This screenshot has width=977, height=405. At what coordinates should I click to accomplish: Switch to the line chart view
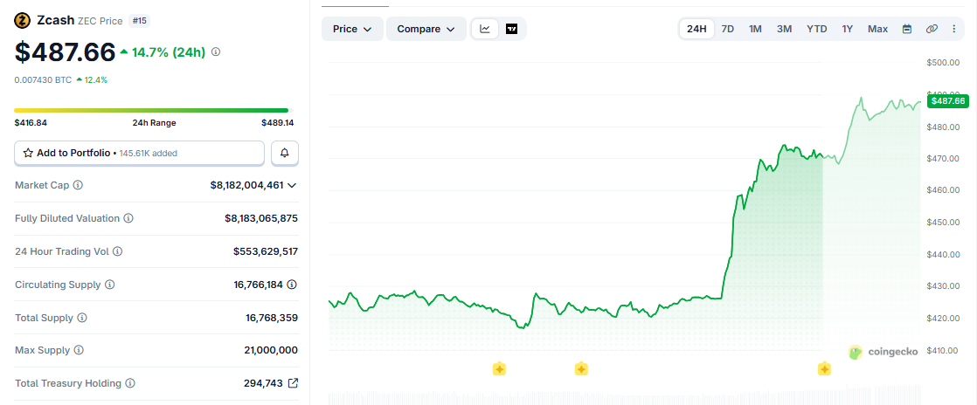pyautogui.click(x=485, y=29)
